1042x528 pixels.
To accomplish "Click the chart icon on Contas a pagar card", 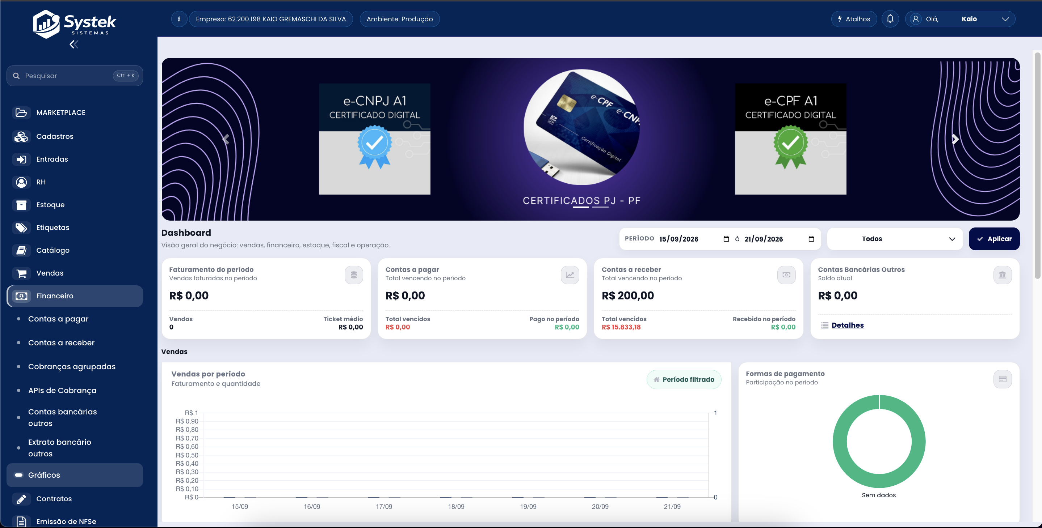I will coord(570,275).
